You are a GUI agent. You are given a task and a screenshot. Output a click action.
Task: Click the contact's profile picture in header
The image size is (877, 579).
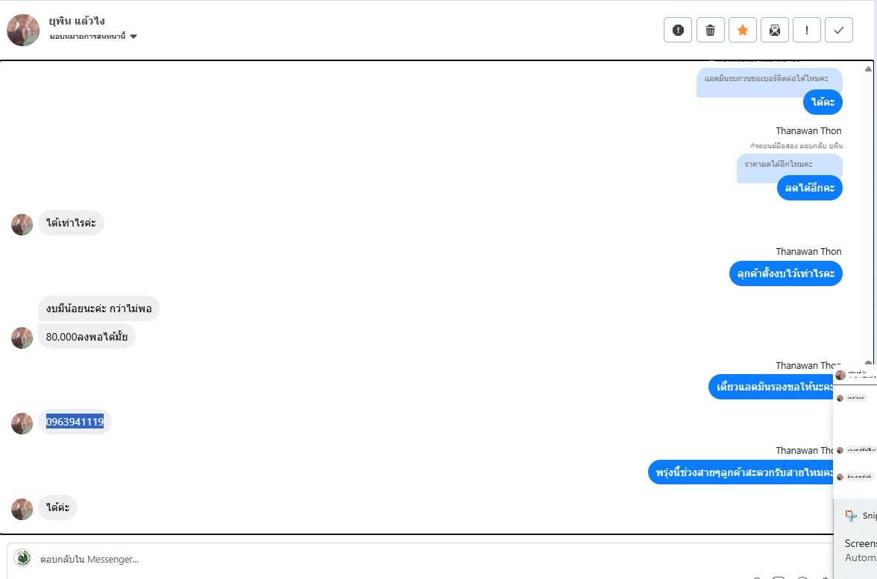tap(23, 30)
